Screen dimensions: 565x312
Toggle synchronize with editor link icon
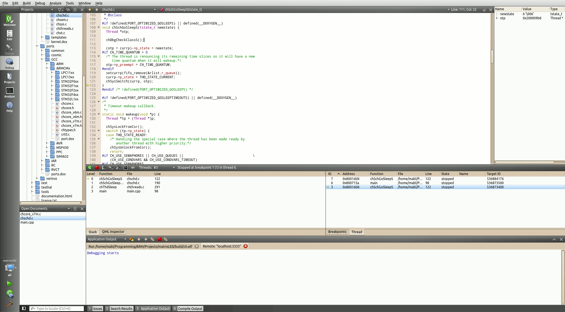tap(68, 10)
